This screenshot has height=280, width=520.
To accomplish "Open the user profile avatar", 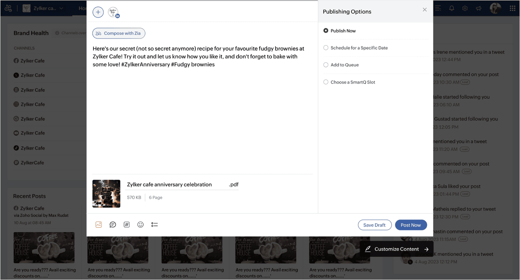I will coord(495,8).
